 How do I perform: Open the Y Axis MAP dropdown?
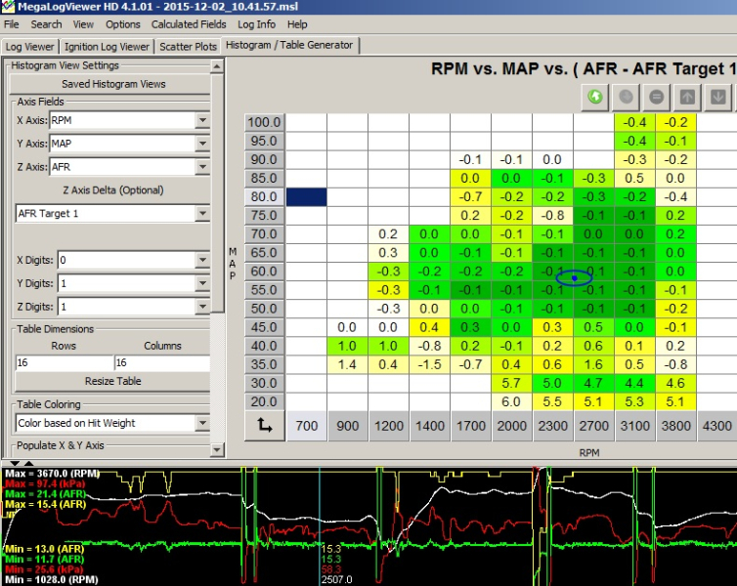[x=202, y=144]
